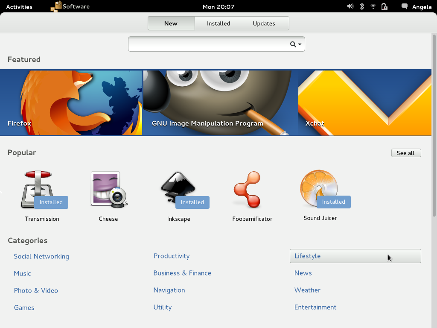Viewport: 437px width, 328px height.
Task: Click the See all button
Action: [x=406, y=153]
